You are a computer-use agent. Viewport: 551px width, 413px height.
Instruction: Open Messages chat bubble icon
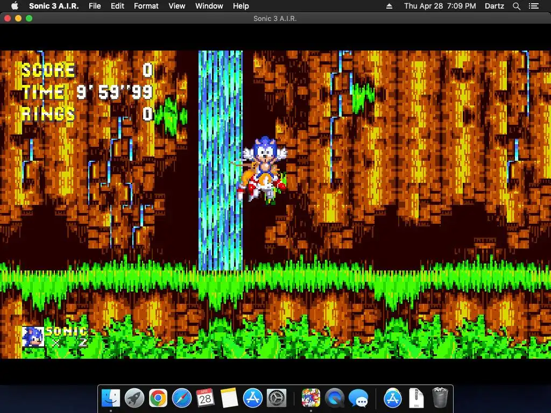tap(358, 398)
